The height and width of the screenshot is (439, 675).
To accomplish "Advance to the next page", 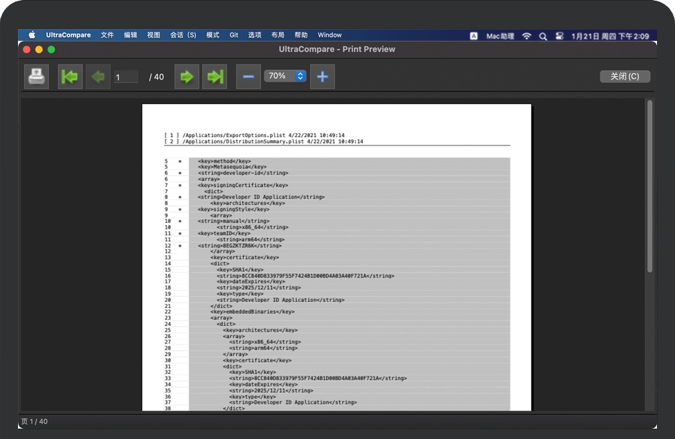I will pyautogui.click(x=186, y=76).
